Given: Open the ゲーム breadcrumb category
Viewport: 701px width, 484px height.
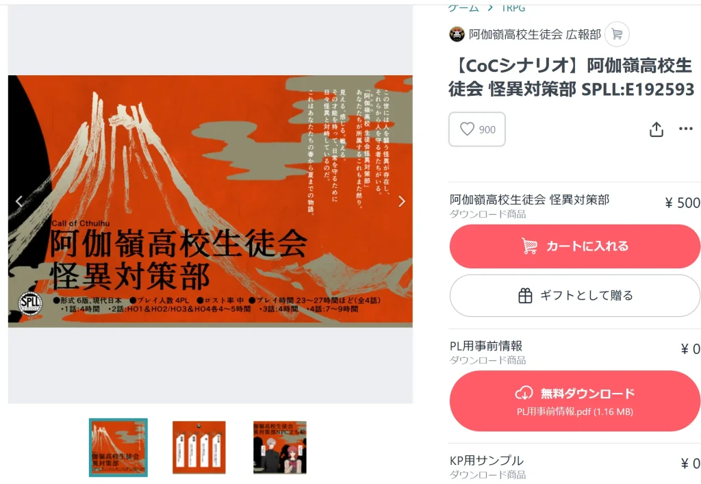Looking at the screenshot, I should (463, 8).
